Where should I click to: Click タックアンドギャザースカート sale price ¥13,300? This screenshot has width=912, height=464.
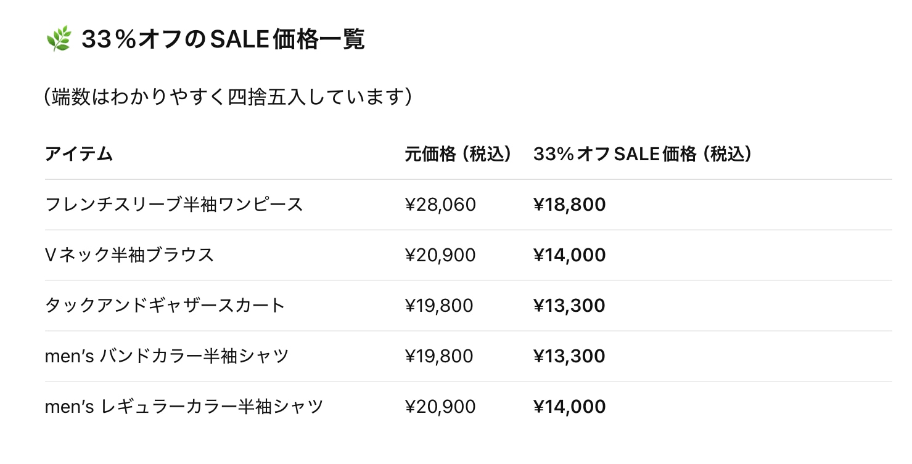pos(569,306)
